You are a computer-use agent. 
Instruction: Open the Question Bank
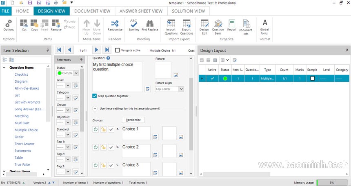218,27
